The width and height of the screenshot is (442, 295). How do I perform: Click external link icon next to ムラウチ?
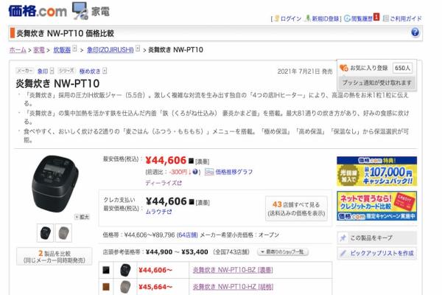(169, 212)
